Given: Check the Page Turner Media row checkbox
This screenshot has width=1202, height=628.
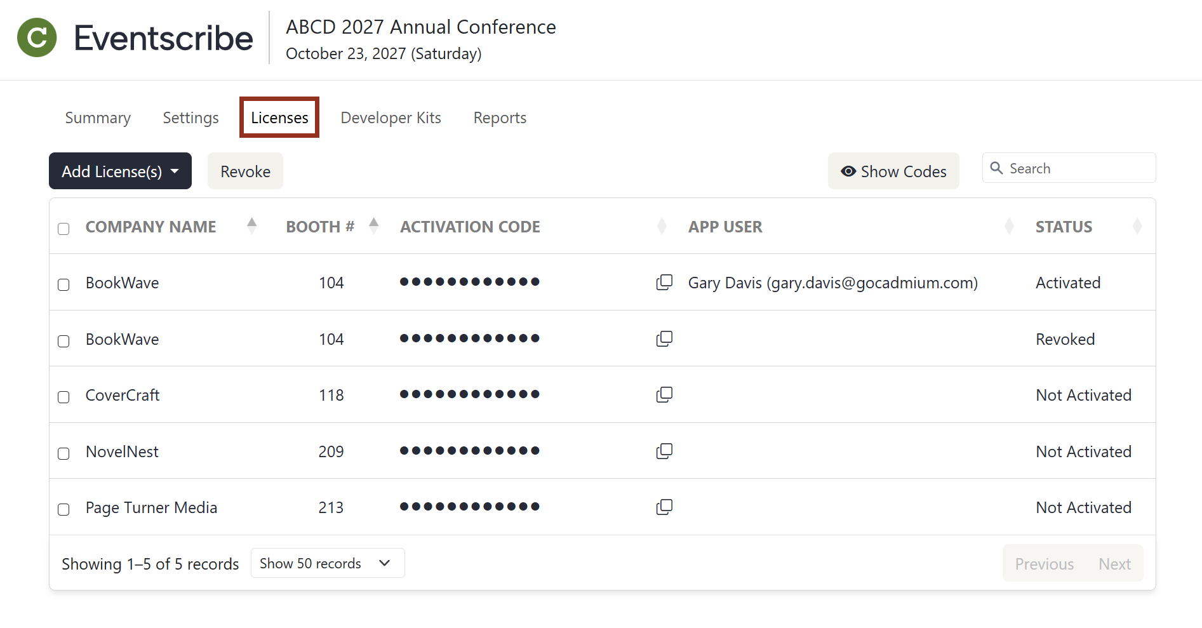Looking at the screenshot, I should coord(63,509).
